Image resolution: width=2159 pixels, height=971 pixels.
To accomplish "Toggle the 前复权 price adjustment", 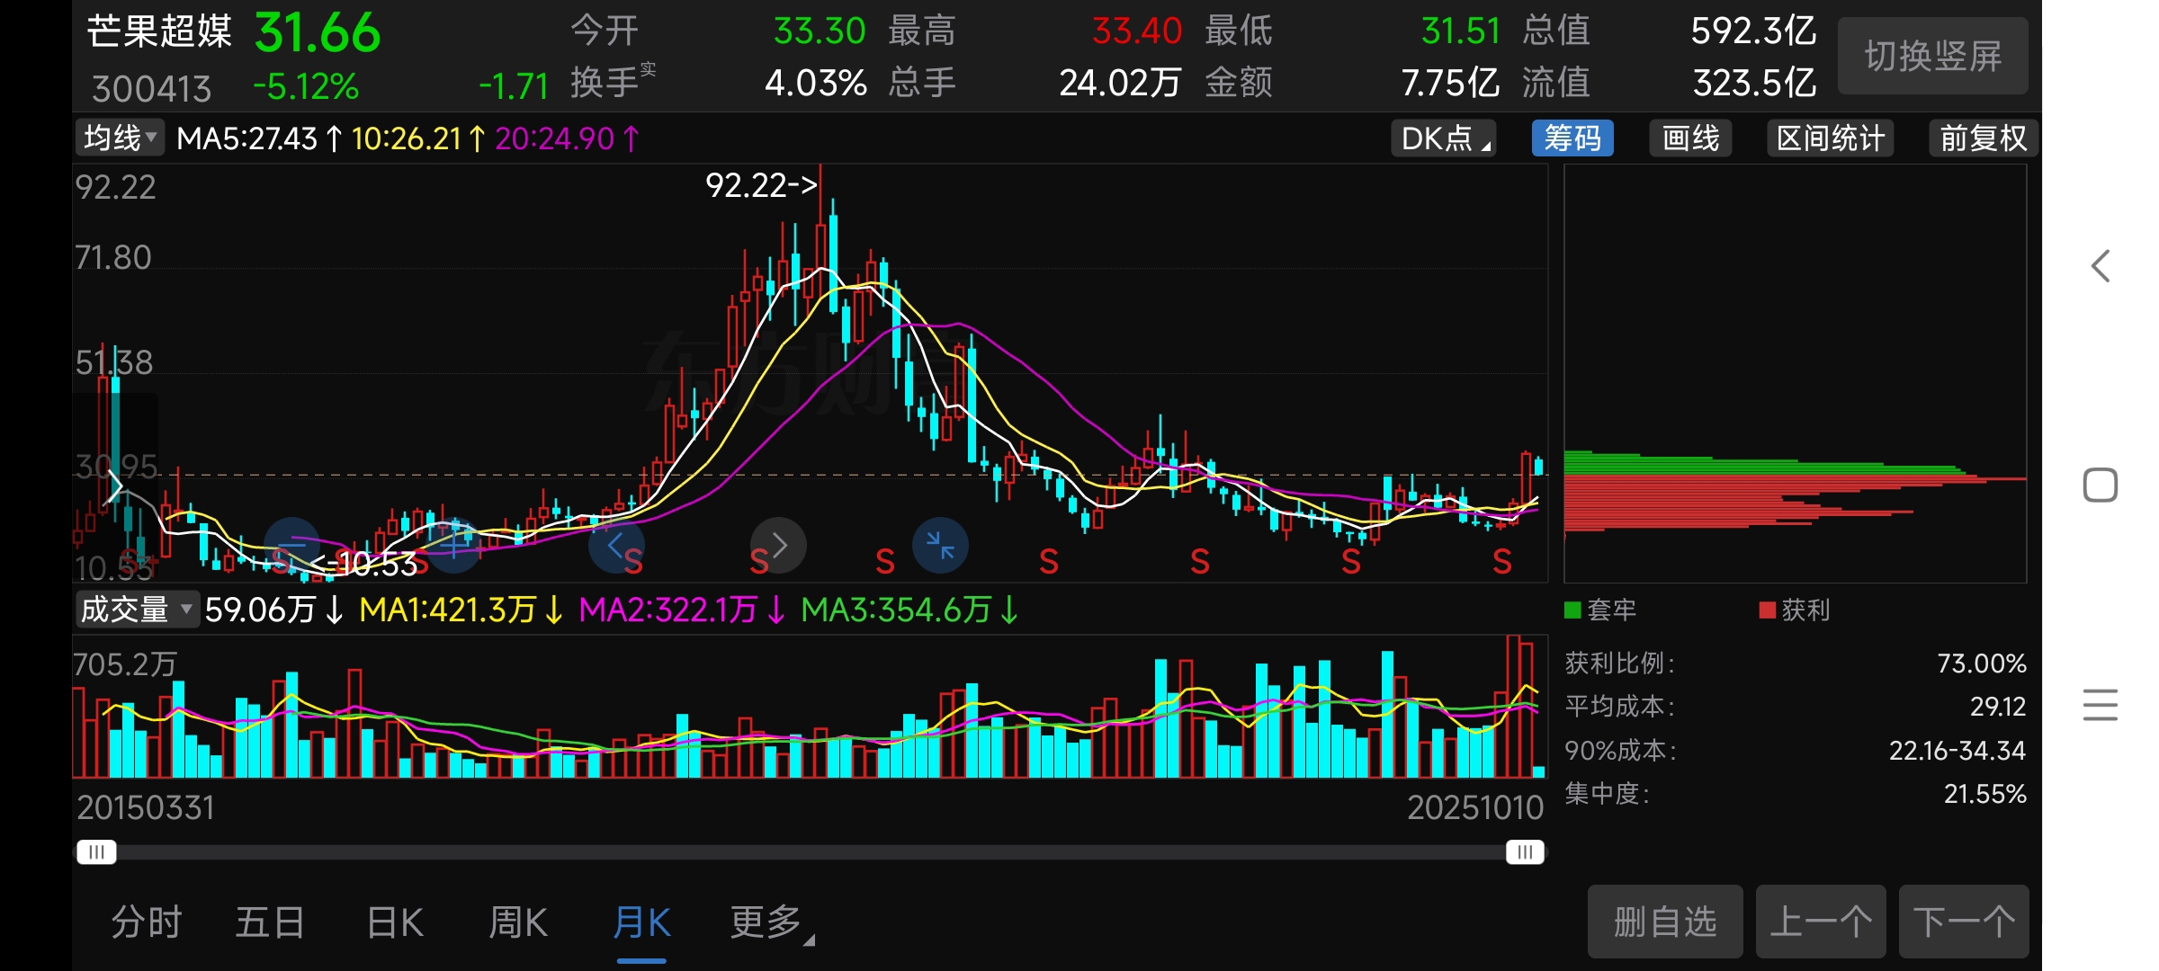I will (x=1983, y=138).
